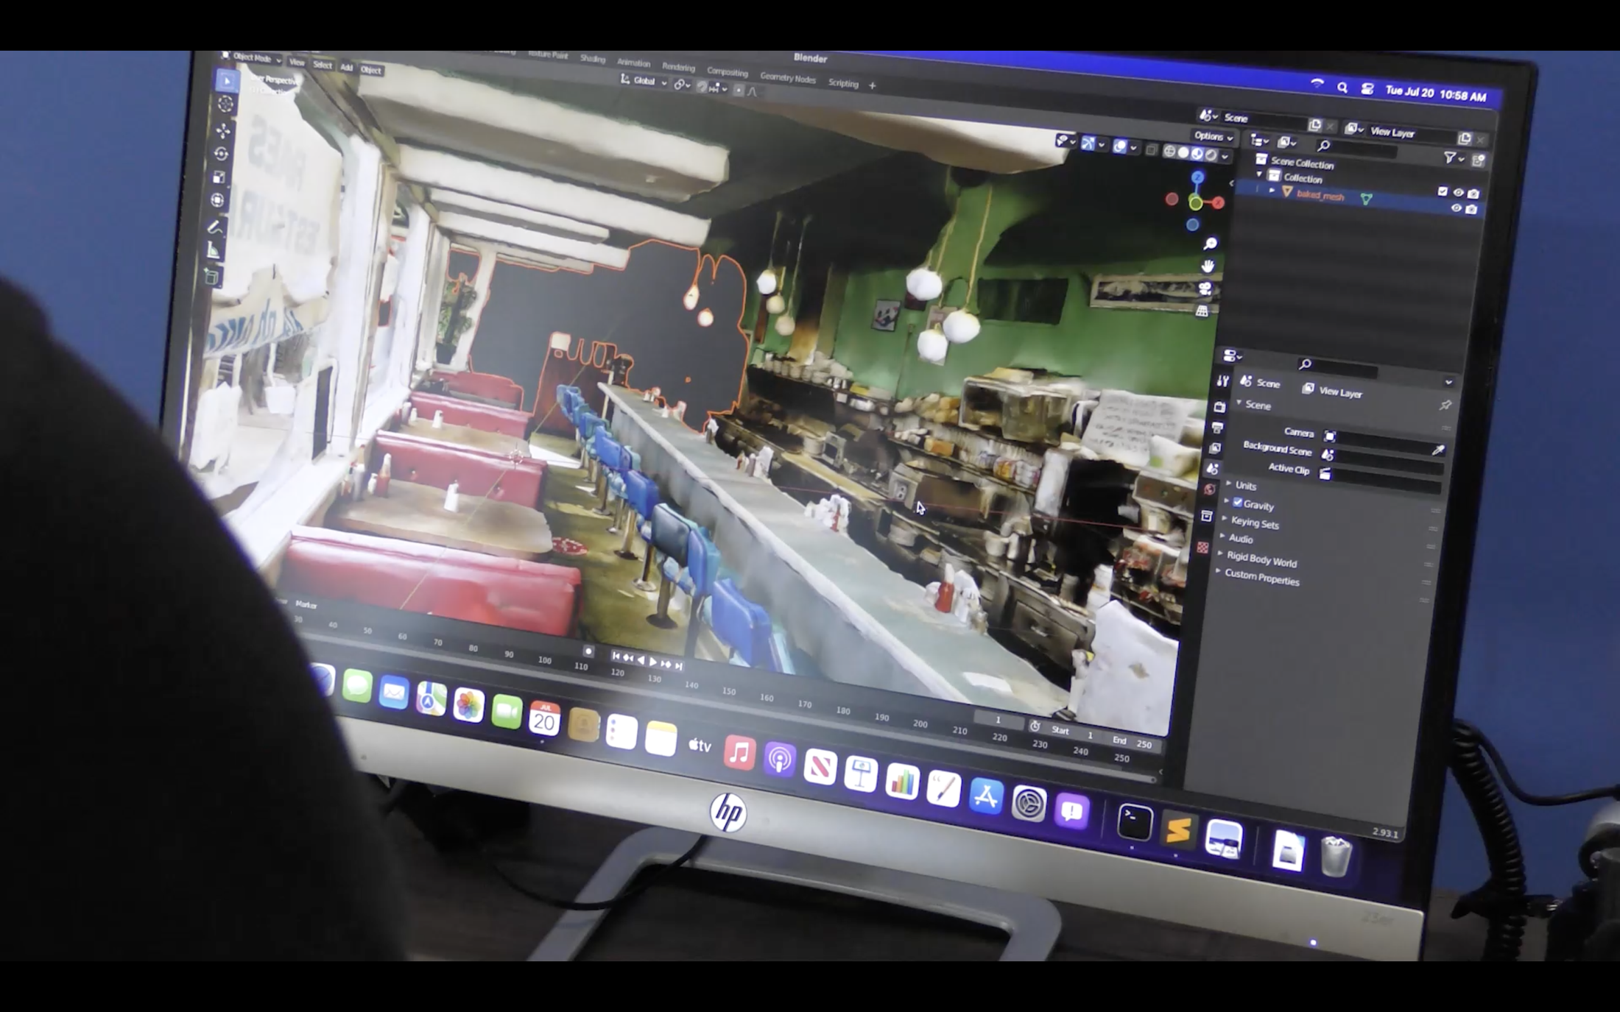Activate the 3D Cursor tool
Screen dimensions: 1620x1012
(225, 105)
